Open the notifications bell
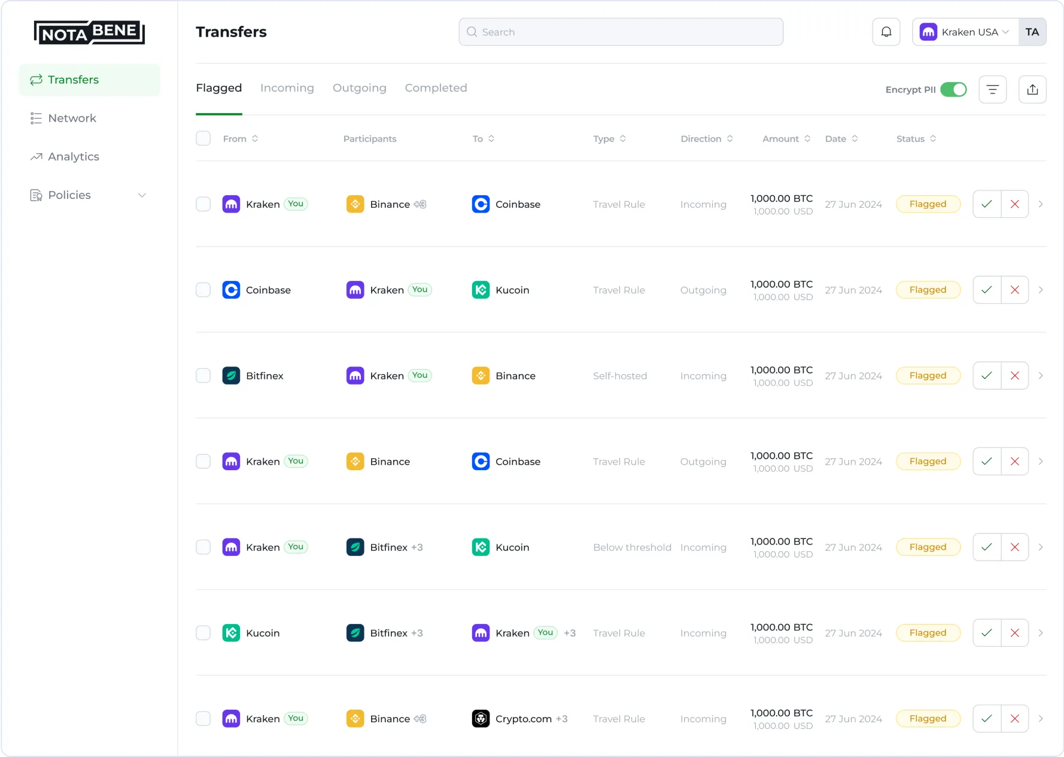This screenshot has width=1064, height=757. point(886,32)
